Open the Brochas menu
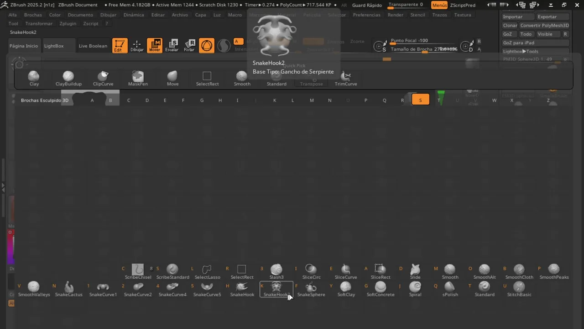 point(33,15)
